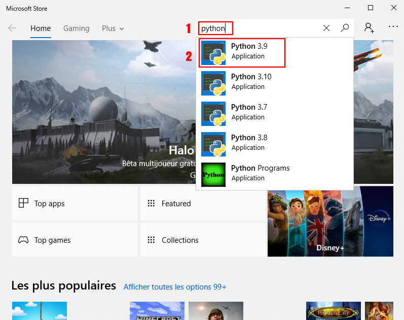The width and height of the screenshot is (404, 320).
Task: Click the search magnifier icon
Action: [345, 28]
